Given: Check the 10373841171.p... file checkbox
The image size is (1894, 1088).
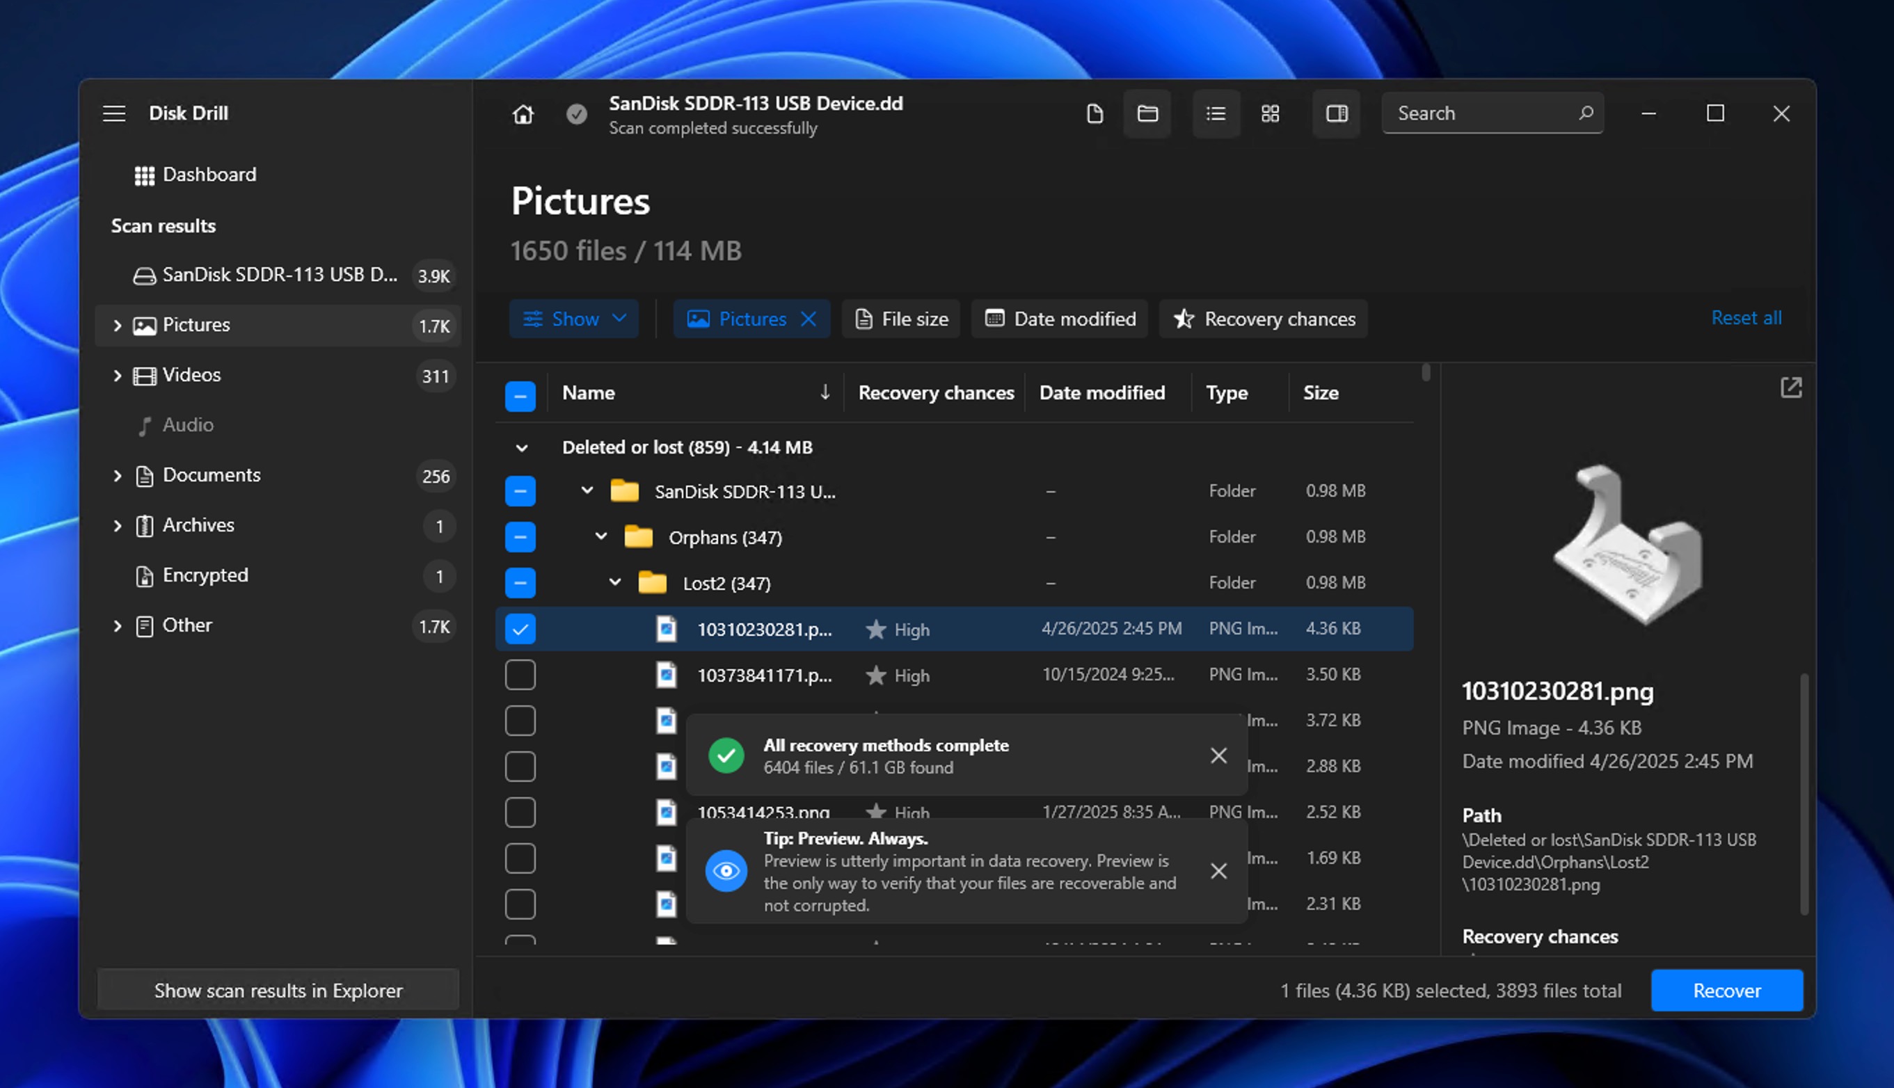Looking at the screenshot, I should click(x=520, y=675).
